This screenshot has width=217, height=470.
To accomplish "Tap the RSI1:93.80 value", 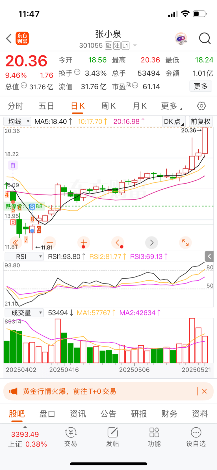I will click(67, 257).
